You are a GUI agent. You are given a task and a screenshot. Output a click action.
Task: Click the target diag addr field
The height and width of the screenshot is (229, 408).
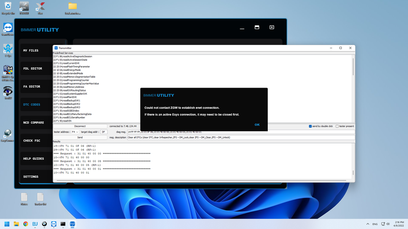tap(104, 132)
